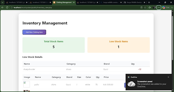Click the Total Stock Items card

coord(53,45)
